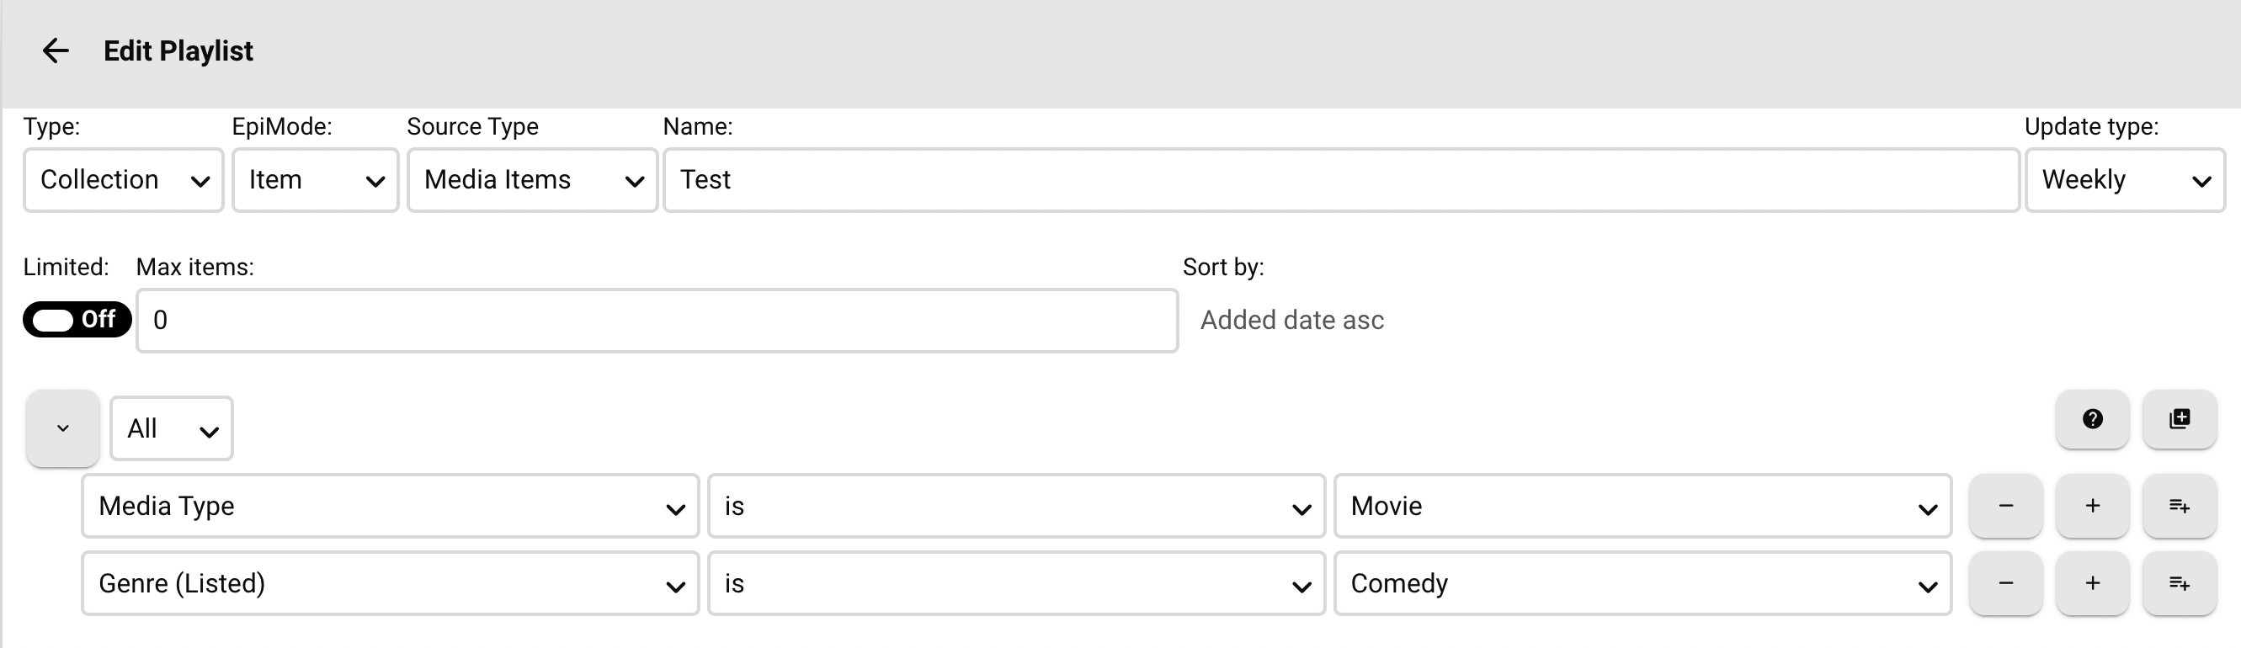Click the Edit Playlist title text
Screen dimensions: 2241x648
178,50
